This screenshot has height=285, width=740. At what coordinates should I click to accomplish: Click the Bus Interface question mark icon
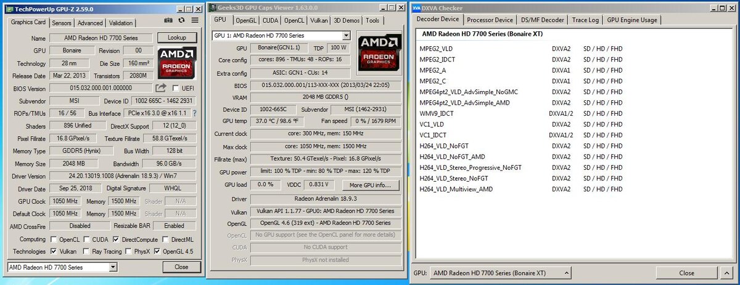[195, 113]
